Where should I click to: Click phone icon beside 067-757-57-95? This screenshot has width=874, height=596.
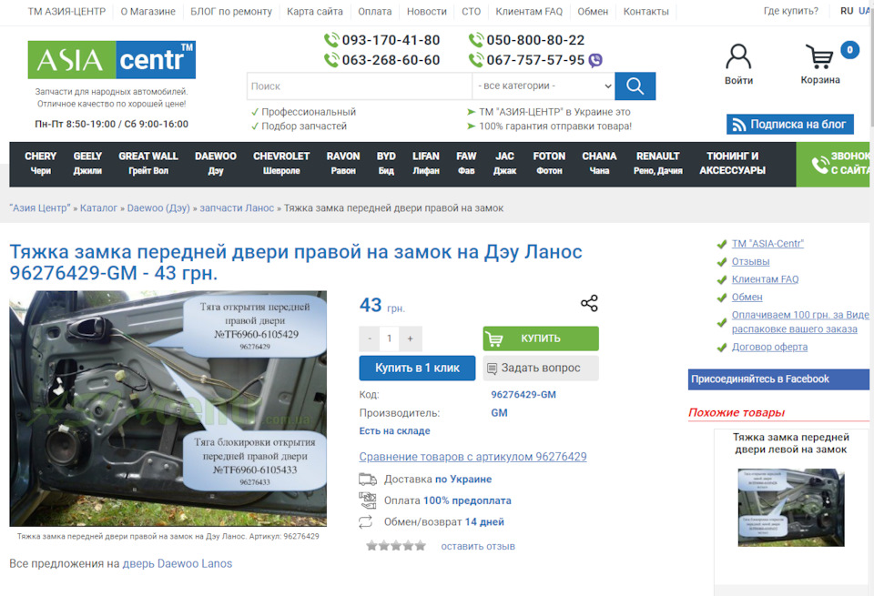pyautogui.click(x=476, y=60)
